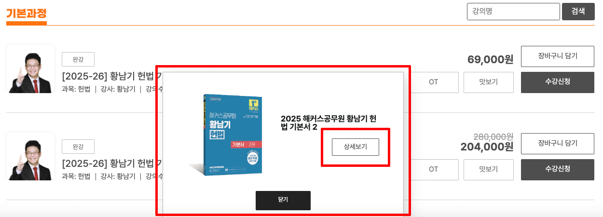Click the 해커스공무원 황남기 헌법 book cover image
Screen dimensions: 603x217
[226, 135]
